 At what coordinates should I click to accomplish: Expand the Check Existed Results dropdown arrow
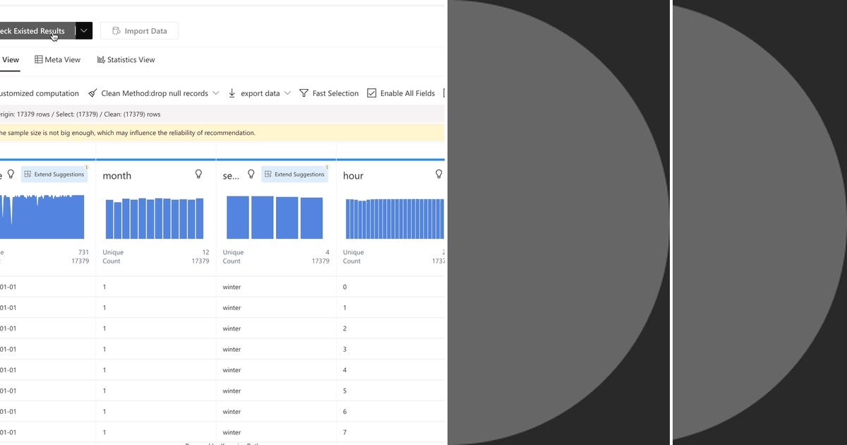83,30
